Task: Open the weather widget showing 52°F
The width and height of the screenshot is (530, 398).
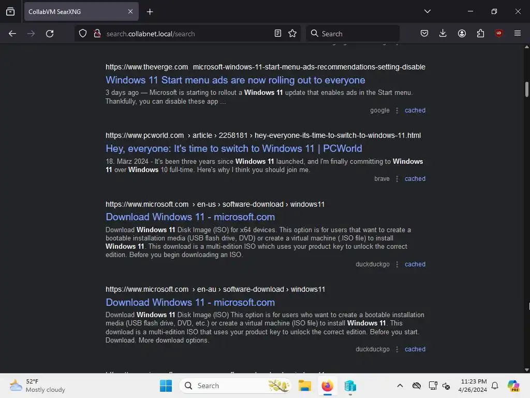Action: click(x=37, y=386)
